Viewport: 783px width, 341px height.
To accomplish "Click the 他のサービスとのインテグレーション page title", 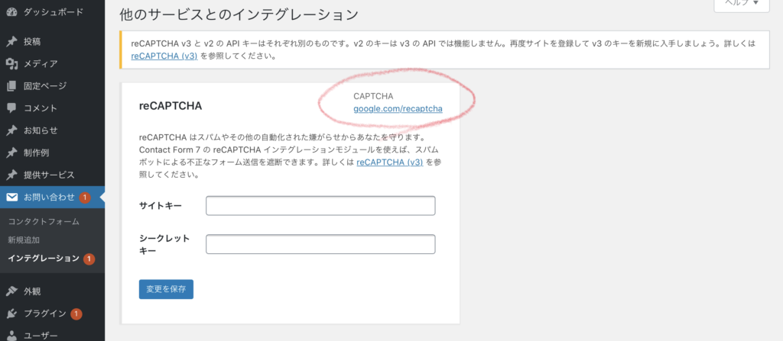I will pyautogui.click(x=239, y=14).
